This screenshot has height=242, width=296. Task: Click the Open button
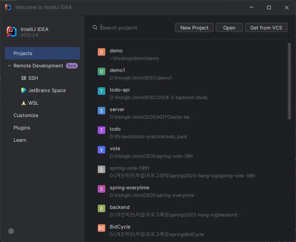click(x=229, y=28)
